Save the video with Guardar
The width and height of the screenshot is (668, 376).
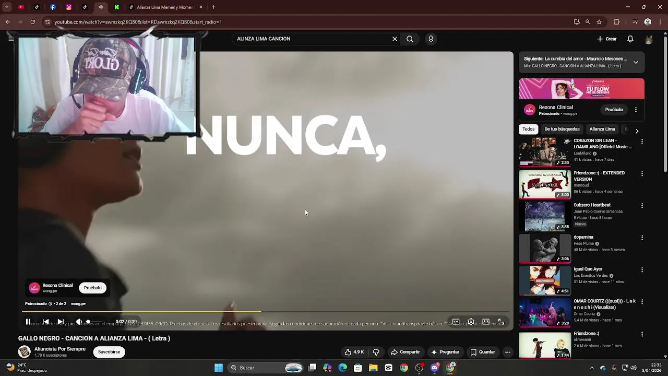tap(483, 352)
